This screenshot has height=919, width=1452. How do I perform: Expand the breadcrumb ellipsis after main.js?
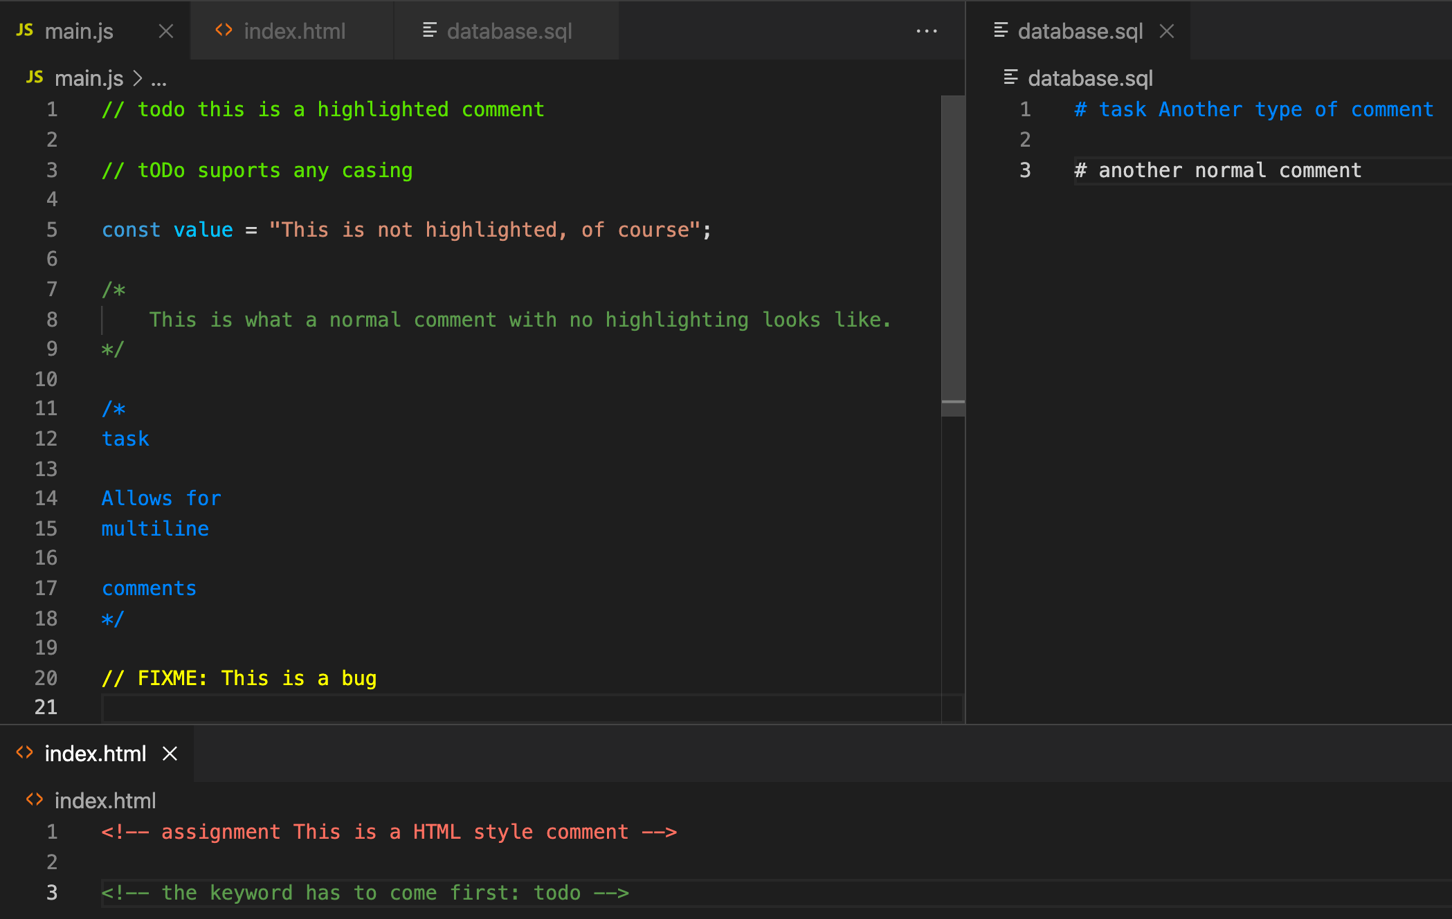coord(159,79)
